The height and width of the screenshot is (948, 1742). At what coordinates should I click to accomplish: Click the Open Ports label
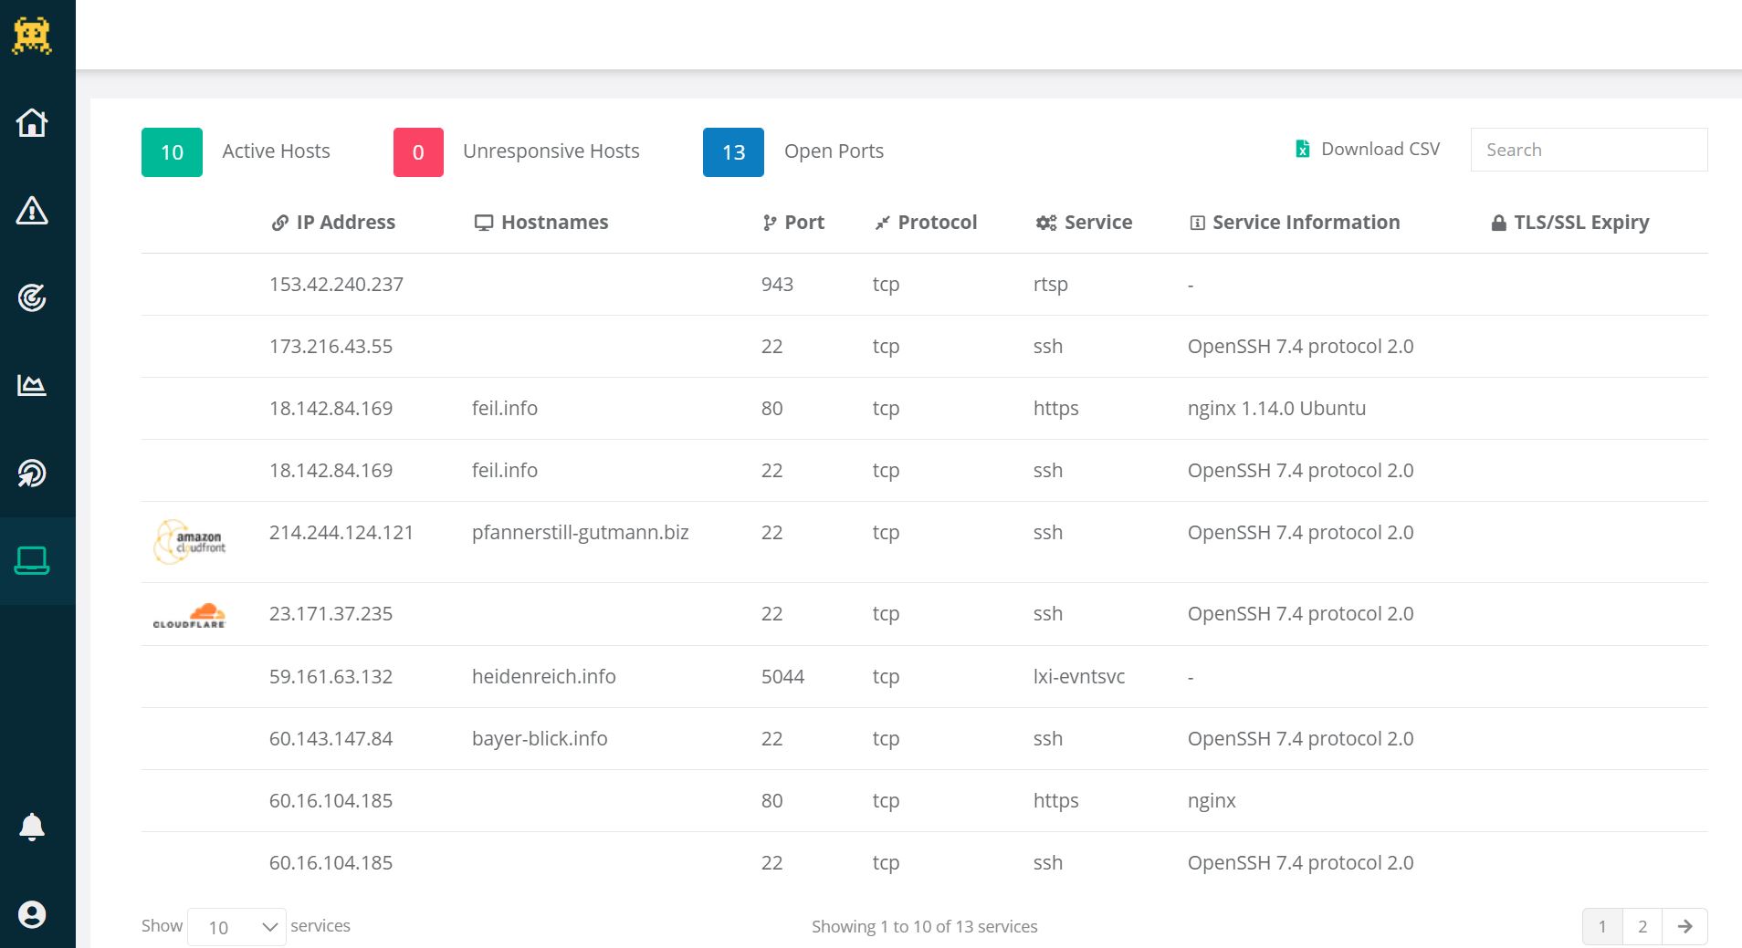(834, 151)
